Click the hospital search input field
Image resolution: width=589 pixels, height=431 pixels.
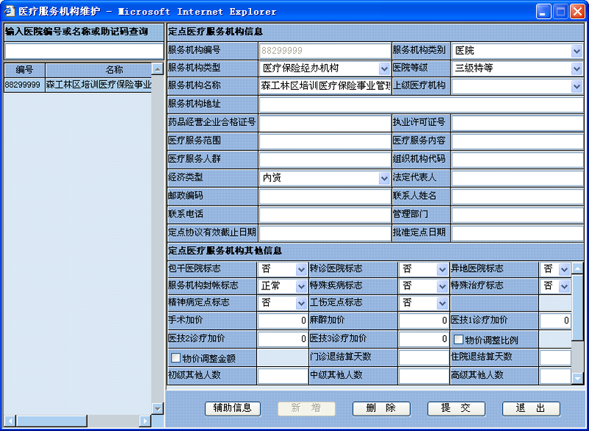(x=84, y=51)
